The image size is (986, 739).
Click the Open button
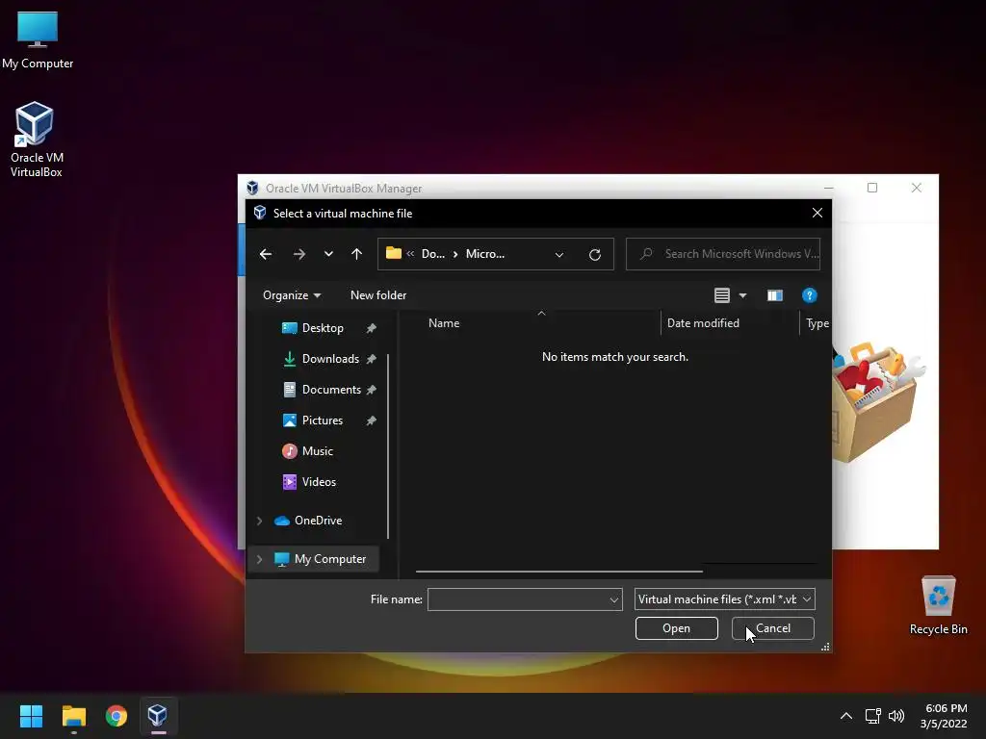point(676,628)
